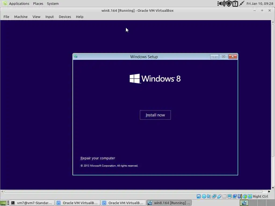275x206 pixels.
Task: Open the File menu in VirtualBox
Action: tap(6, 17)
